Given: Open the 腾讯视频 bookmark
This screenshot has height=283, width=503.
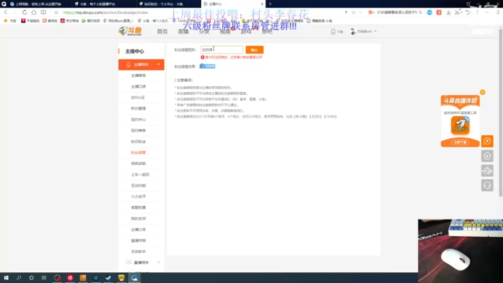Looking at the screenshot, I should click(91, 21).
